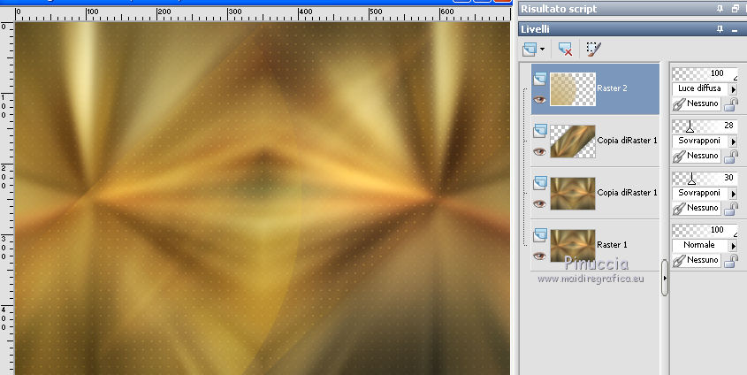747x375 pixels.
Task: Toggle the transparency lock for Raster 2
Action: [731, 103]
